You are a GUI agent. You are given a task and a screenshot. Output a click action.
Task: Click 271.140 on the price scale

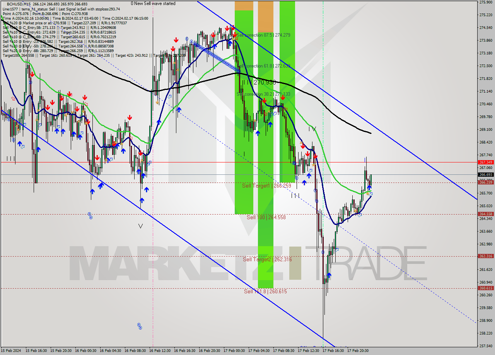point(486,91)
